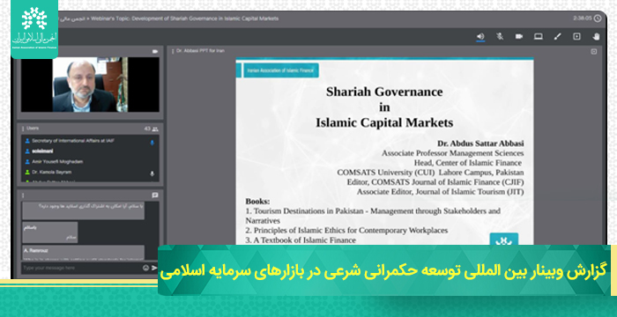Click the video pod camera icon
This screenshot has height=317, width=617.
point(155,52)
